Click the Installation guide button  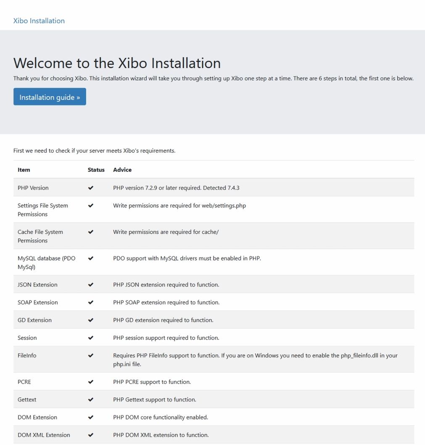pos(50,97)
